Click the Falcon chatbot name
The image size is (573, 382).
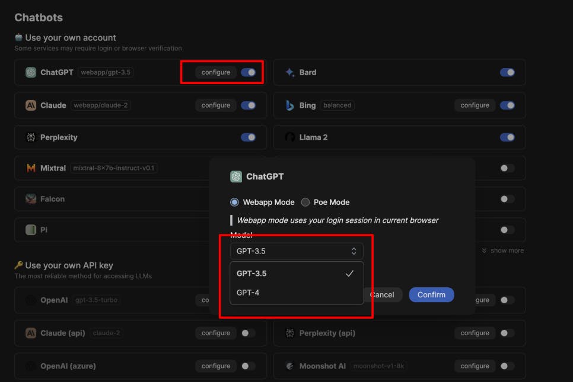(x=53, y=199)
